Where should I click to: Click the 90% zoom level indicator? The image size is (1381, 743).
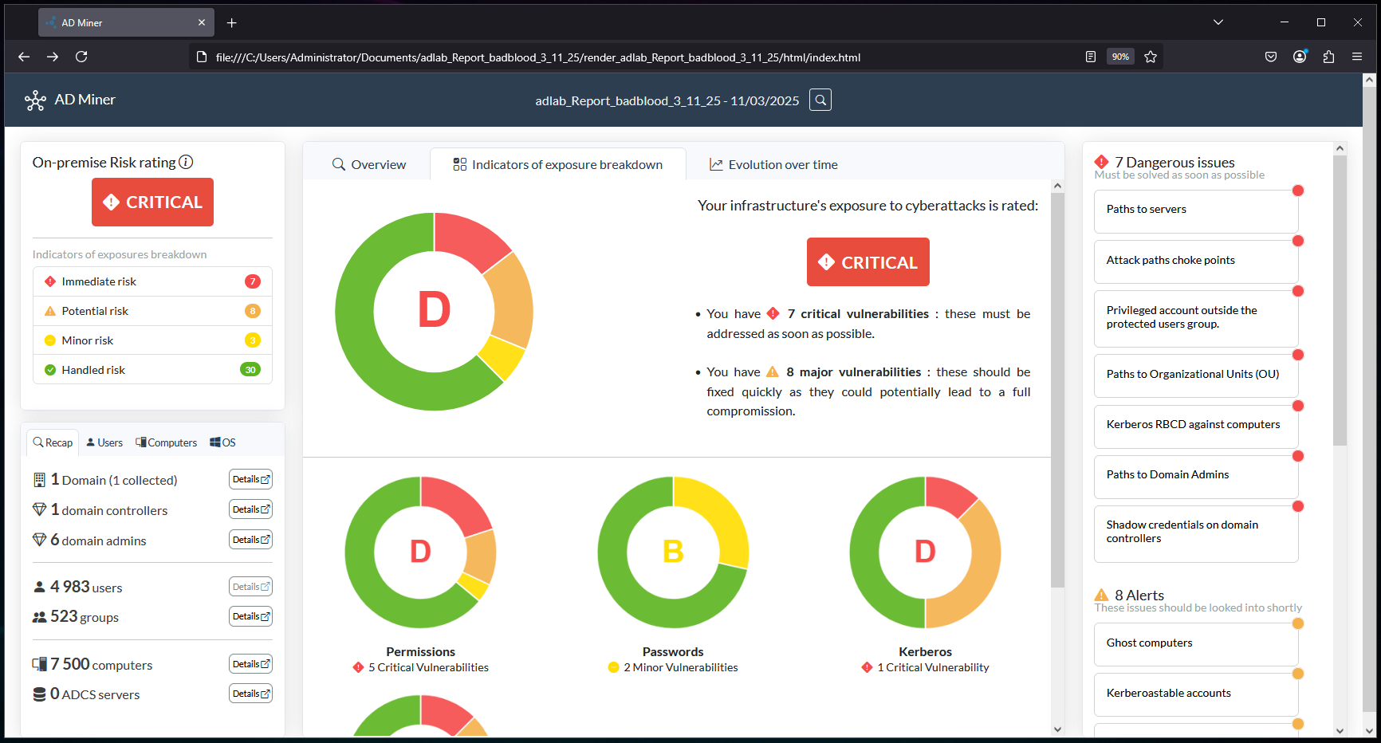point(1120,57)
